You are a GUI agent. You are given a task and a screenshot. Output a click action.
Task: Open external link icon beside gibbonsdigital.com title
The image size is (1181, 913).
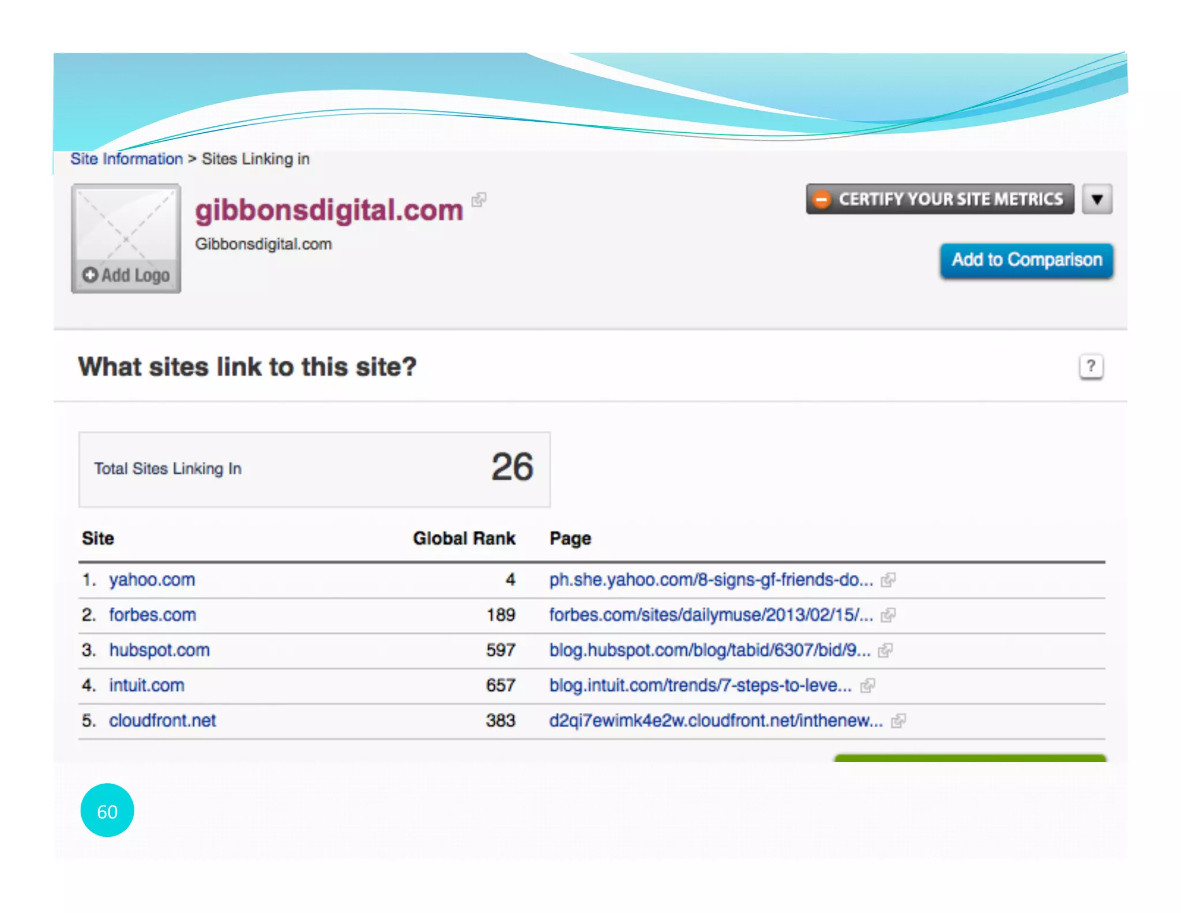pyautogui.click(x=479, y=200)
